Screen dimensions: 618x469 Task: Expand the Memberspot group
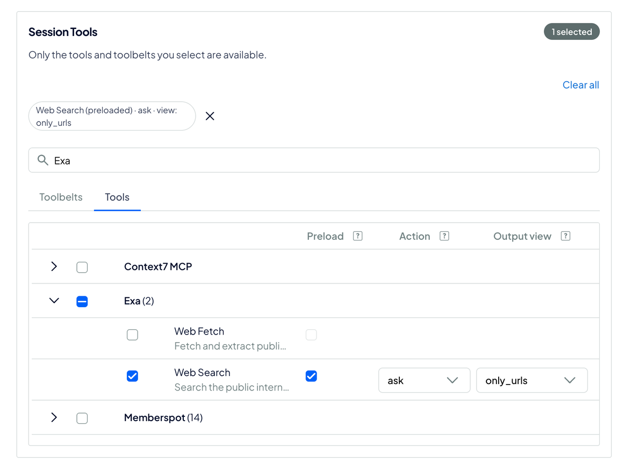(x=54, y=417)
